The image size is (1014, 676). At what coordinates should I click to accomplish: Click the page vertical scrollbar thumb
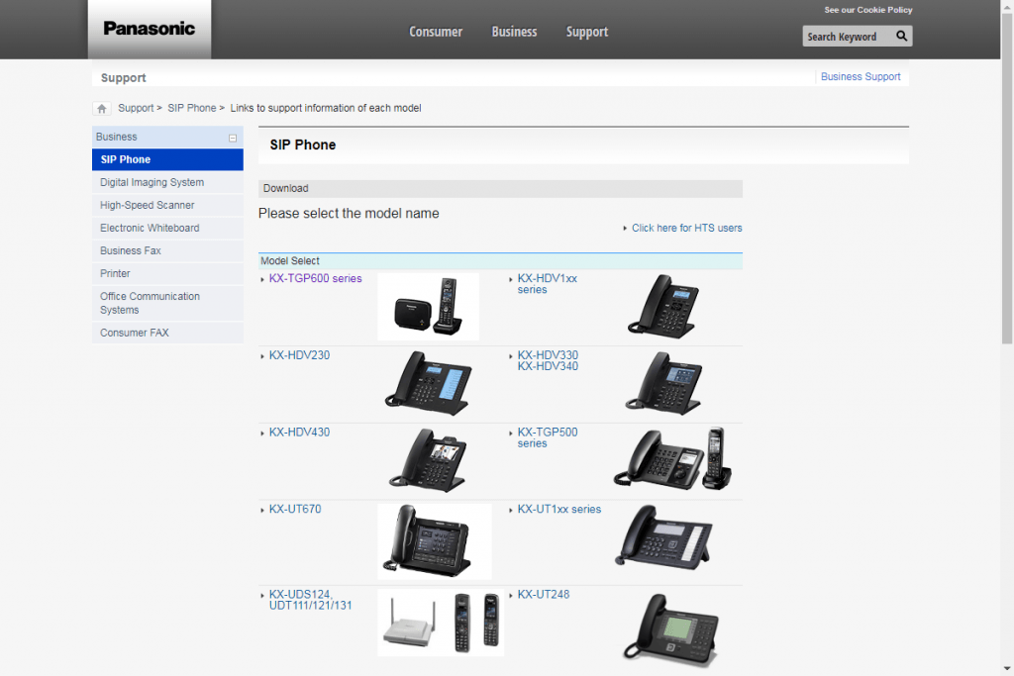click(x=1007, y=178)
